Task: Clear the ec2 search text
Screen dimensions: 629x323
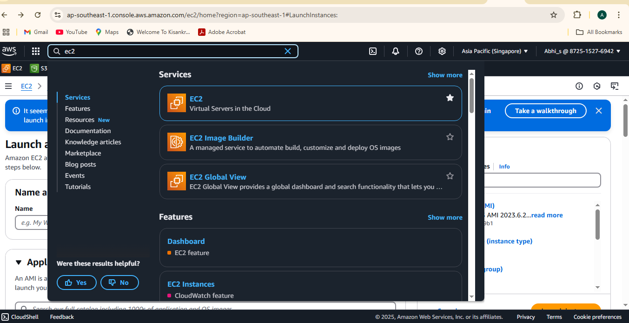Action: point(288,51)
